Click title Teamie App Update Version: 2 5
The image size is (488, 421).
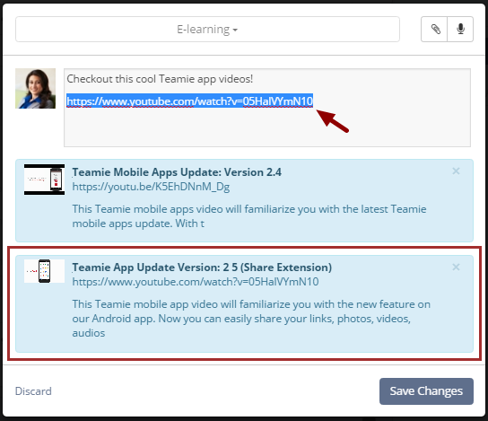(x=202, y=268)
